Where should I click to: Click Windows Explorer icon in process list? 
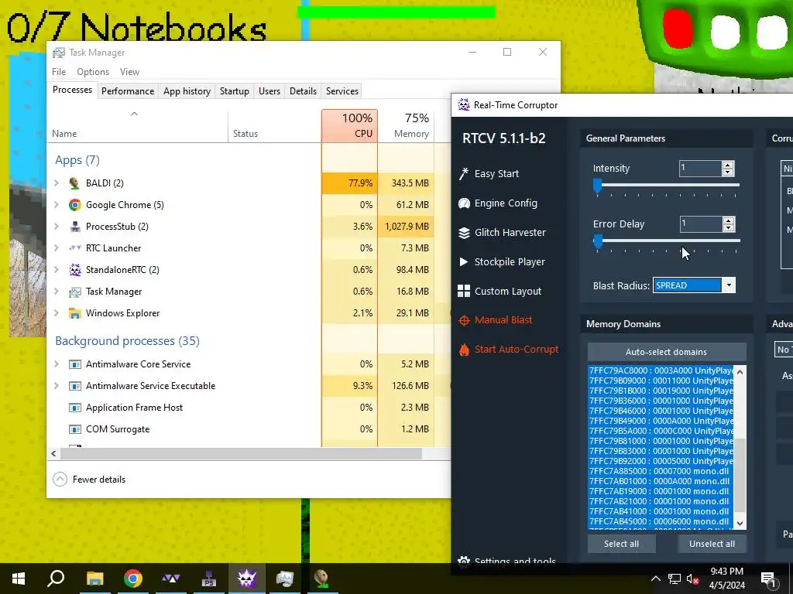coord(75,313)
